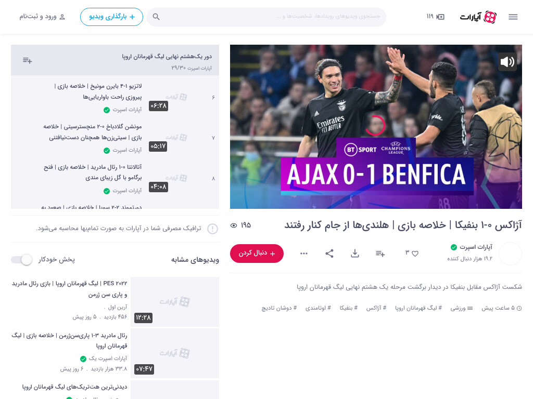
Task: Open the ورزشی category tag
Action: click(x=461, y=308)
